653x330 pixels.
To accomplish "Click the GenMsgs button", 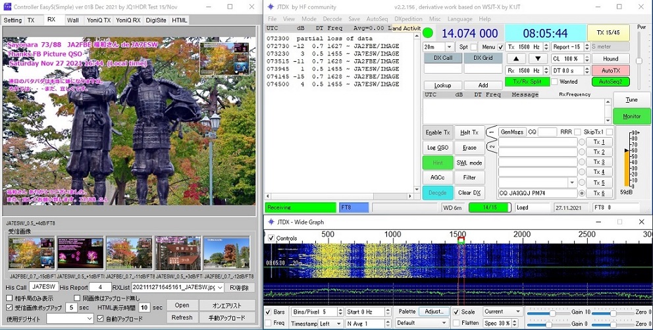I will (512, 132).
